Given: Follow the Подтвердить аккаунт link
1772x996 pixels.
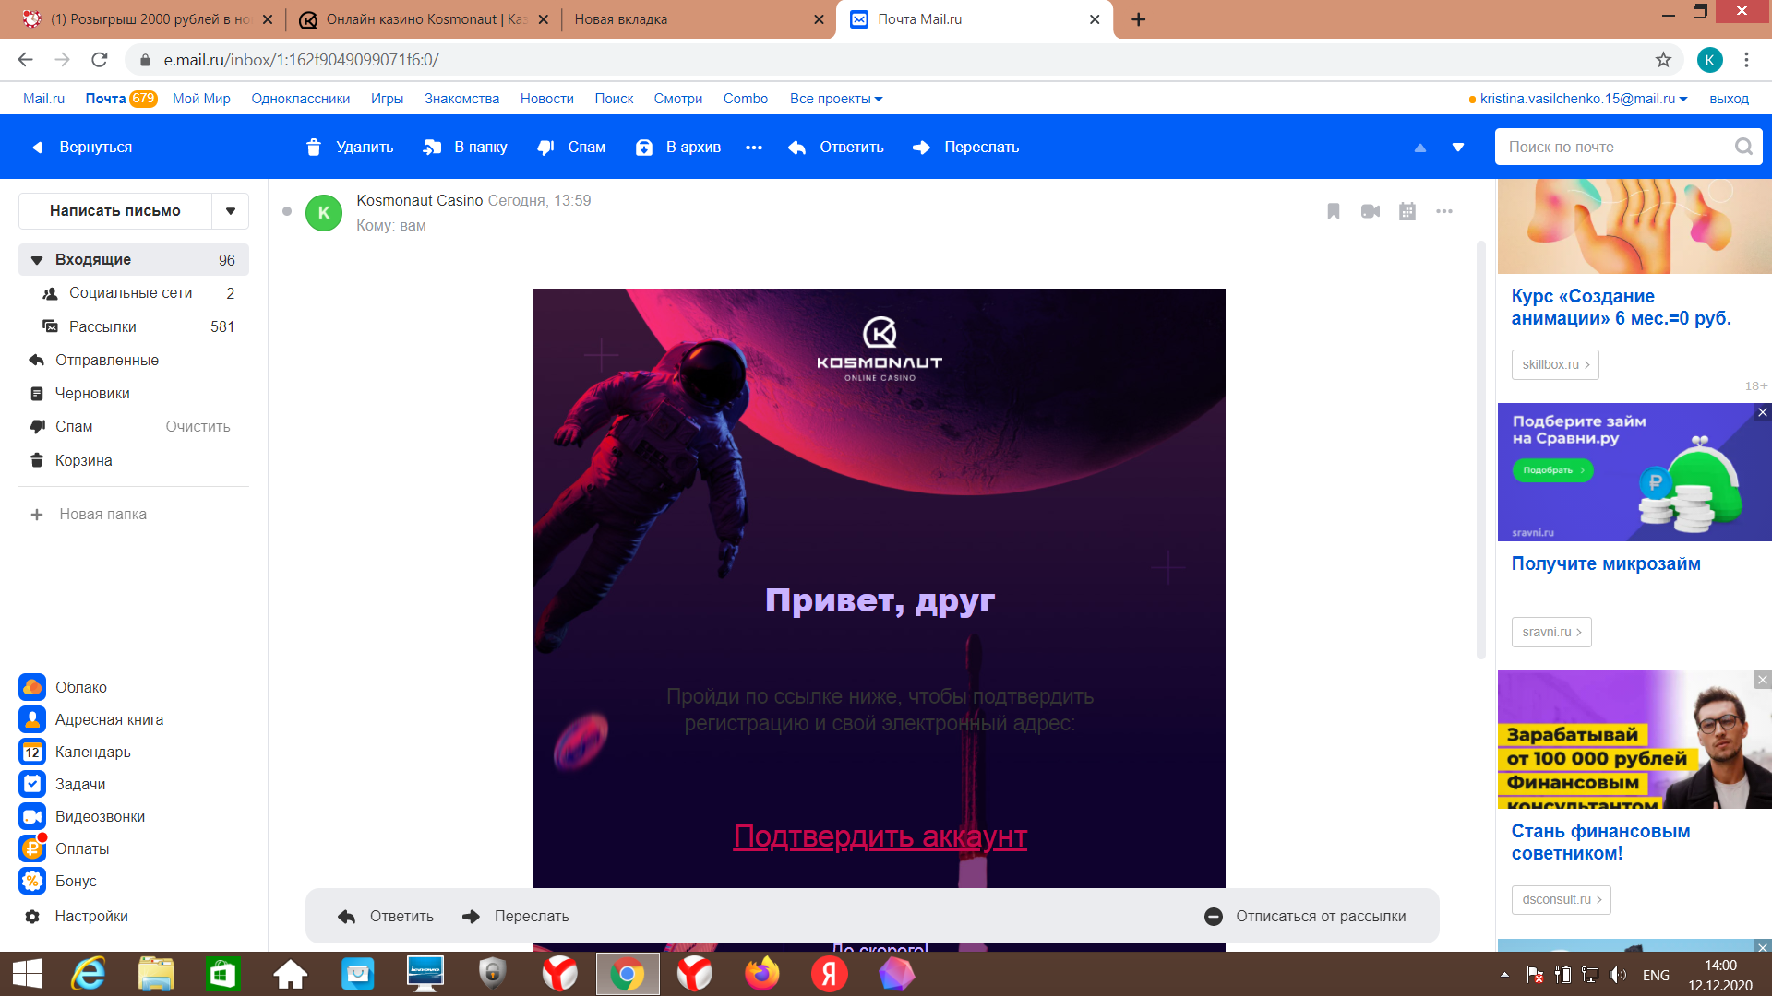Looking at the screenshot, I should click(x=879, y=836).
